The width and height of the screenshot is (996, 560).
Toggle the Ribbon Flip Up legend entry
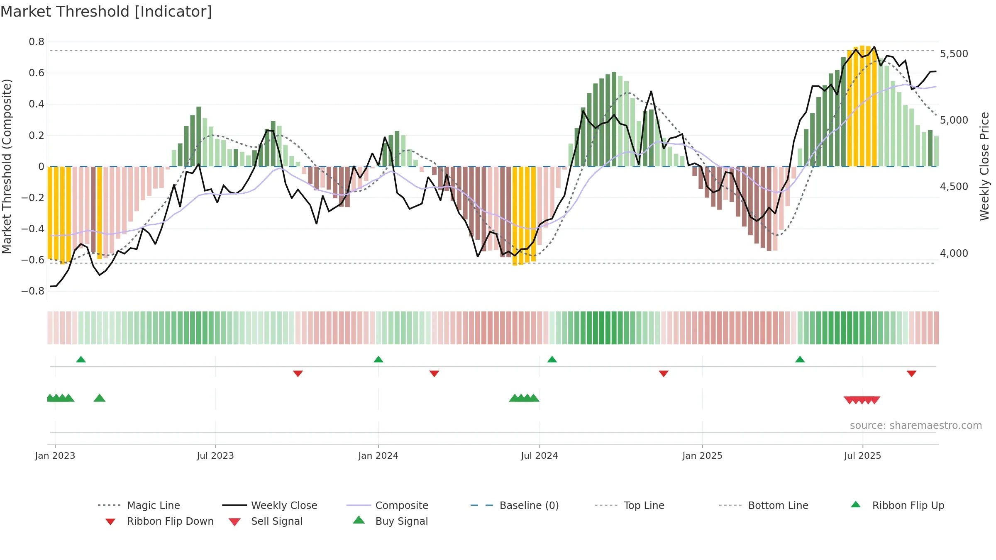coord(897,505)
